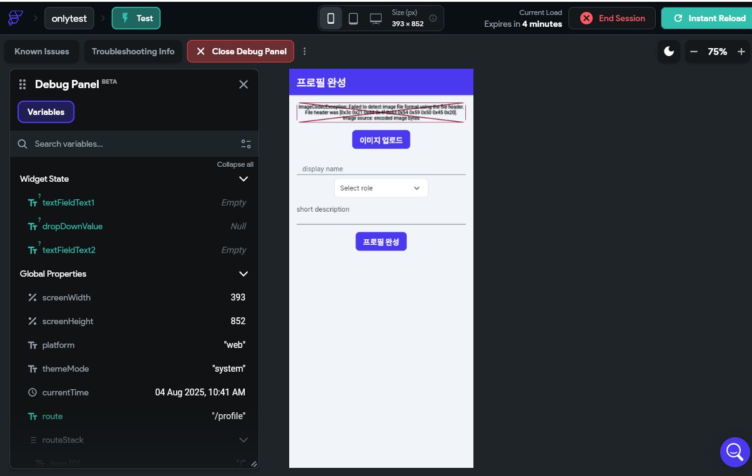The width and height of the screenshot is (752, 476).
Task: Toggle dark mode moon icon
Action: click(x=669, y=51)
